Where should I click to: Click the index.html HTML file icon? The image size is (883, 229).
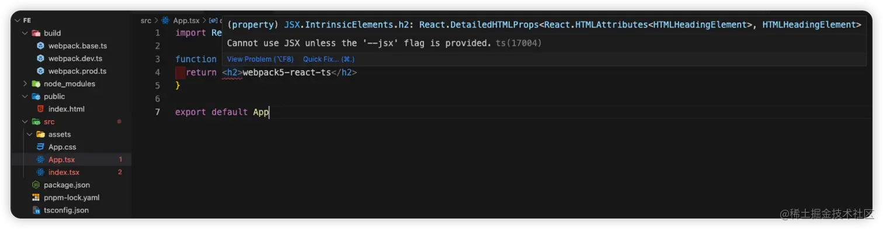pyautogui.click(x=40, y=109)
